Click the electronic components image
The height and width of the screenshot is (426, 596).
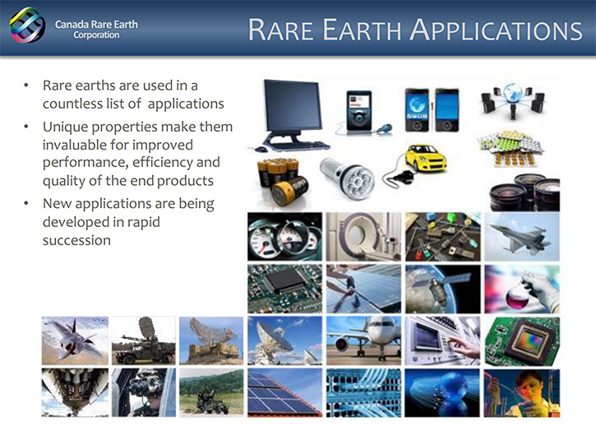pos(443,237)
